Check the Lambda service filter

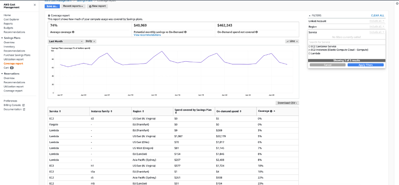309,53
